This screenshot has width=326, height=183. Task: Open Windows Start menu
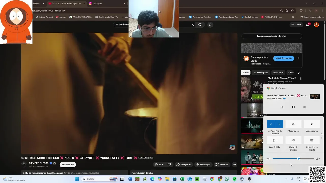pos(77,179)
